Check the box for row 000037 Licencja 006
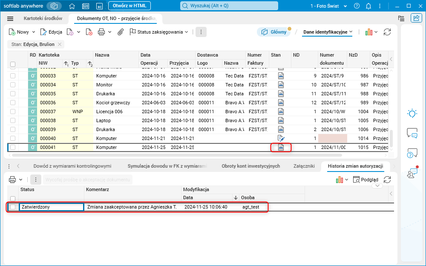This screenshot has width=426, height=266. coord(13,112)
